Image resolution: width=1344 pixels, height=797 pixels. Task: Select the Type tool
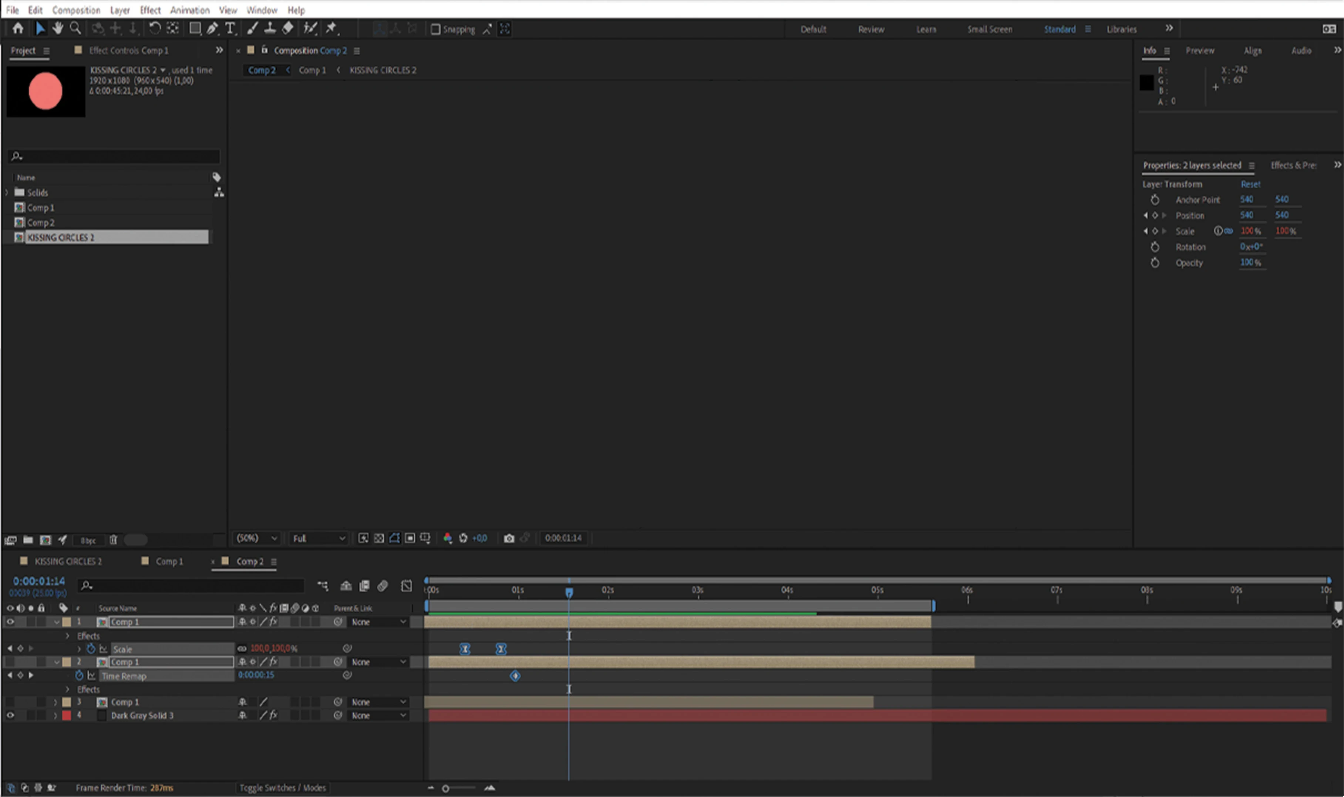230,28
